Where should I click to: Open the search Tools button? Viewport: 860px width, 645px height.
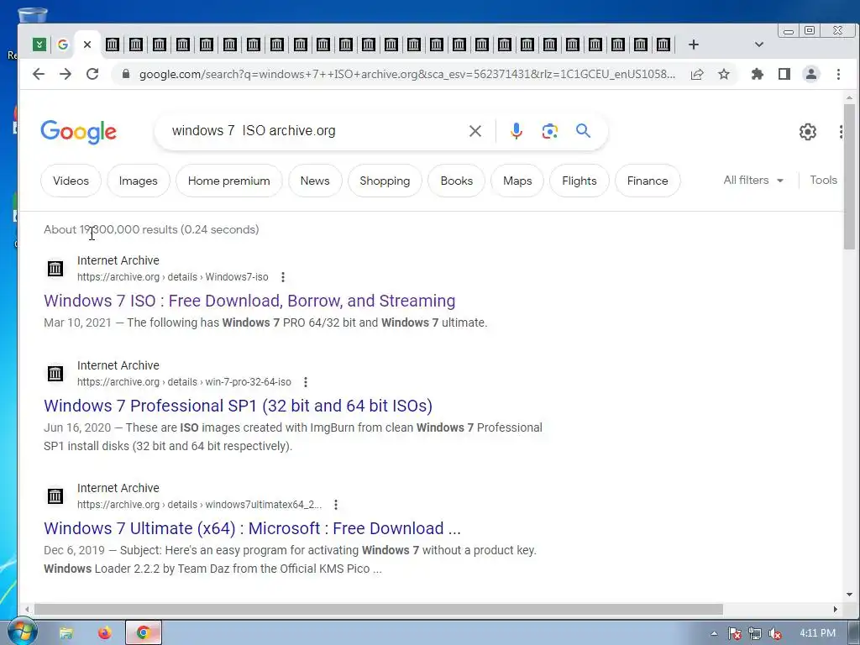coord(823,180)
